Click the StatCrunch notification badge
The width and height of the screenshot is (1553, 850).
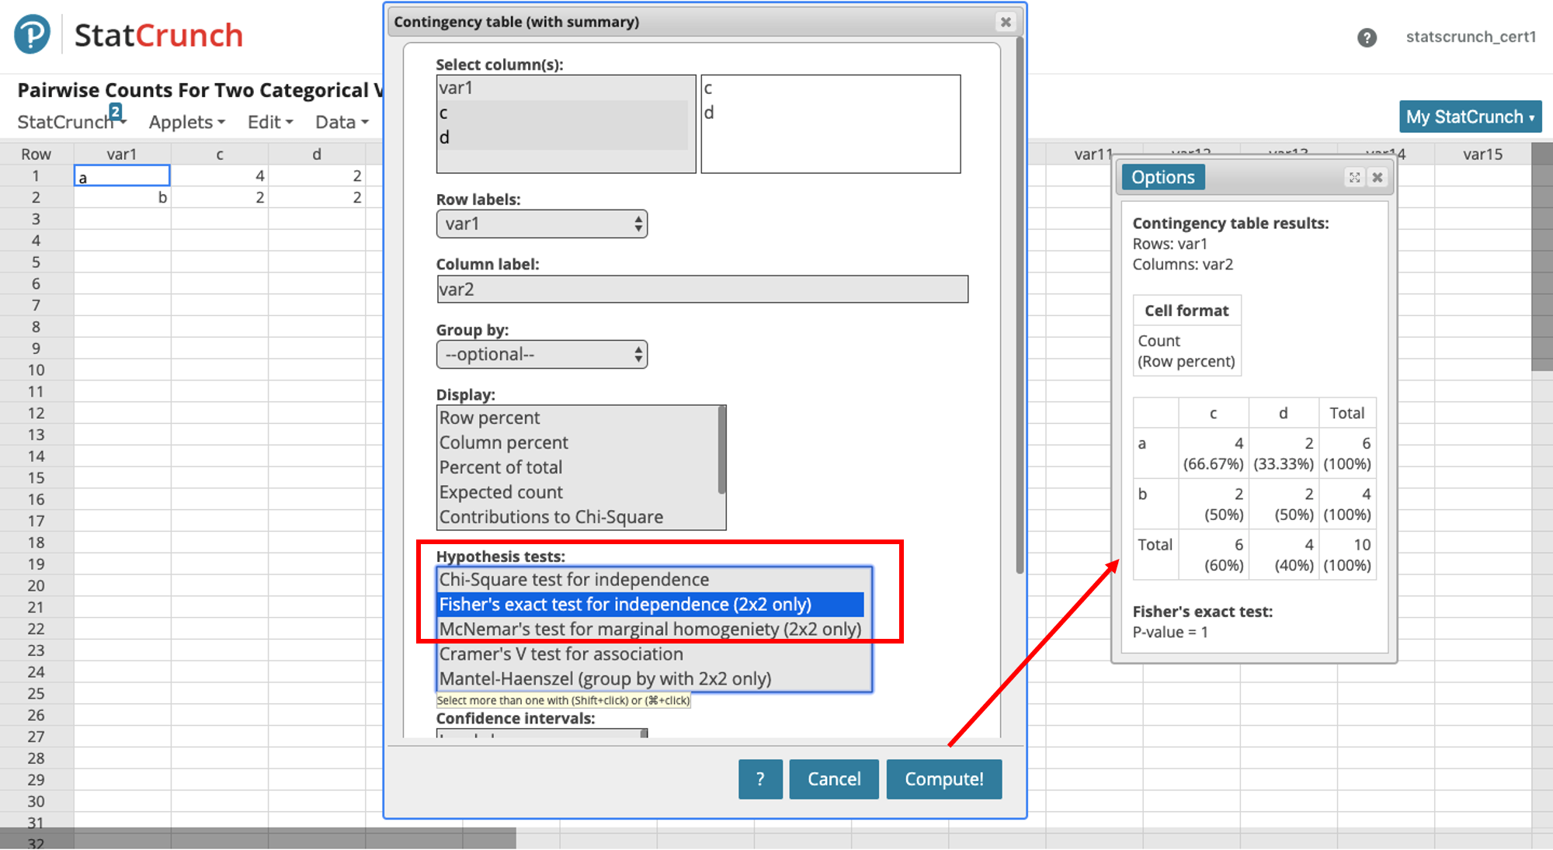(116, 111)
